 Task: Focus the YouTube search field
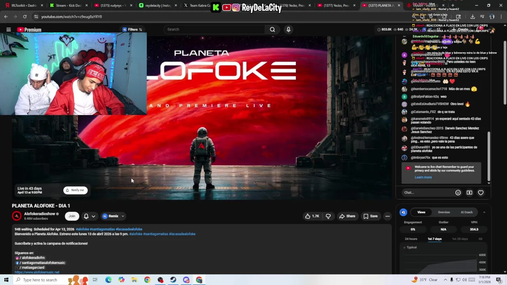[214, 29]
